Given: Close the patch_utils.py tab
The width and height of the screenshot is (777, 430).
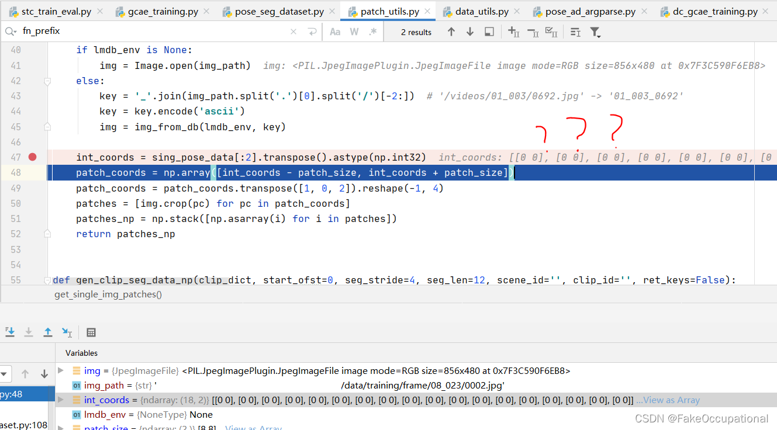Looking at the screenshot, I should 428,11.
